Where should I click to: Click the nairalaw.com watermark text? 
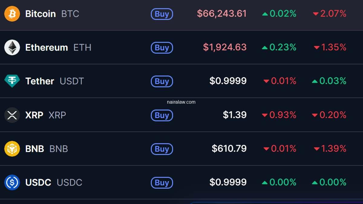[181, 102]
